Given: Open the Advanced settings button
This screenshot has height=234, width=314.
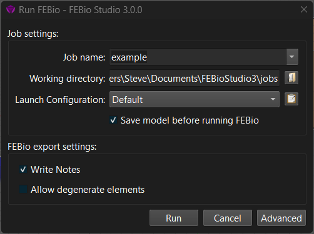Looking at the screenshot, I should pyautogui.click(x=281, y=218).
